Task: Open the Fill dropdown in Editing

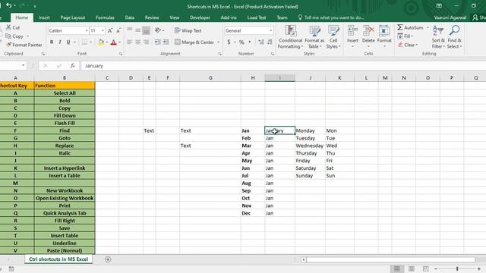Action: 406,36
